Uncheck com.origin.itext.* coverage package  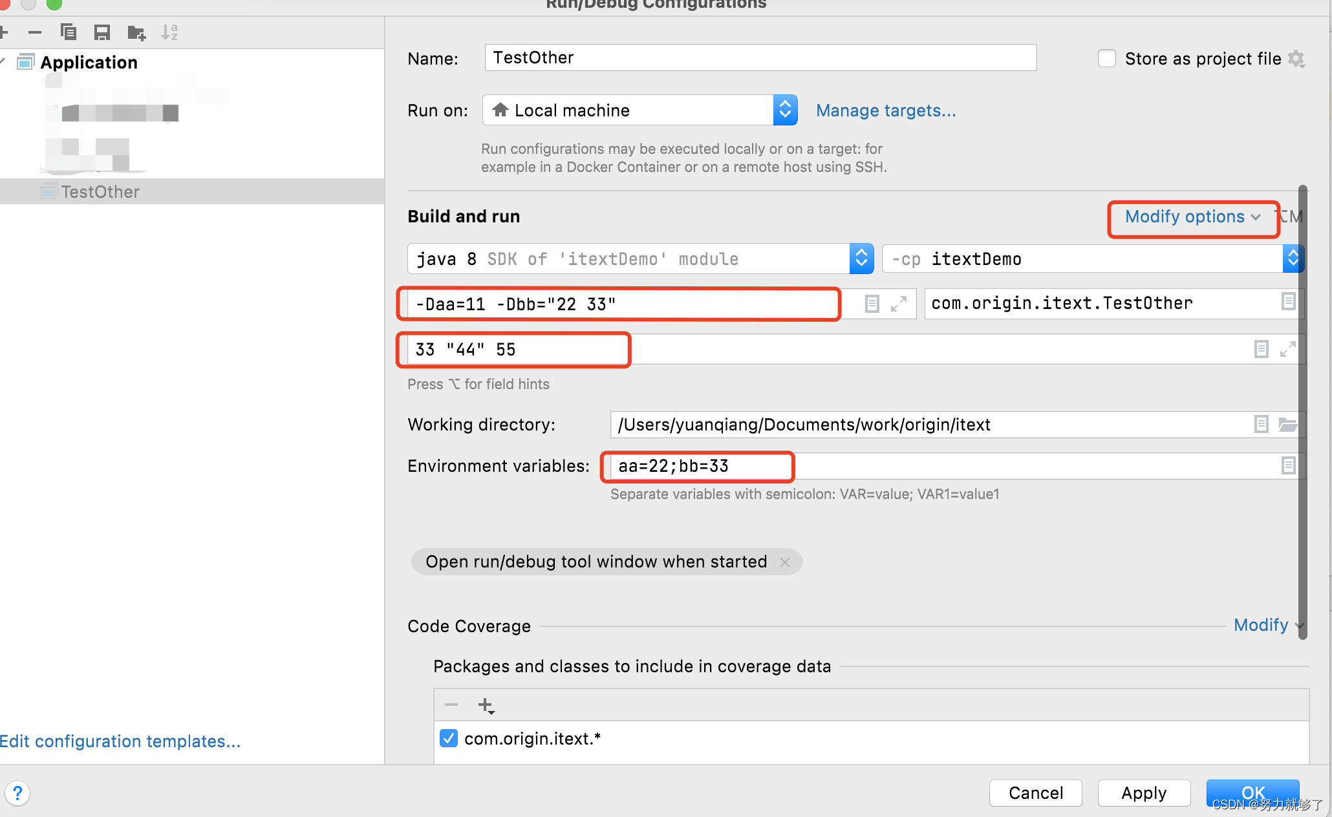[x=449, y=738]
